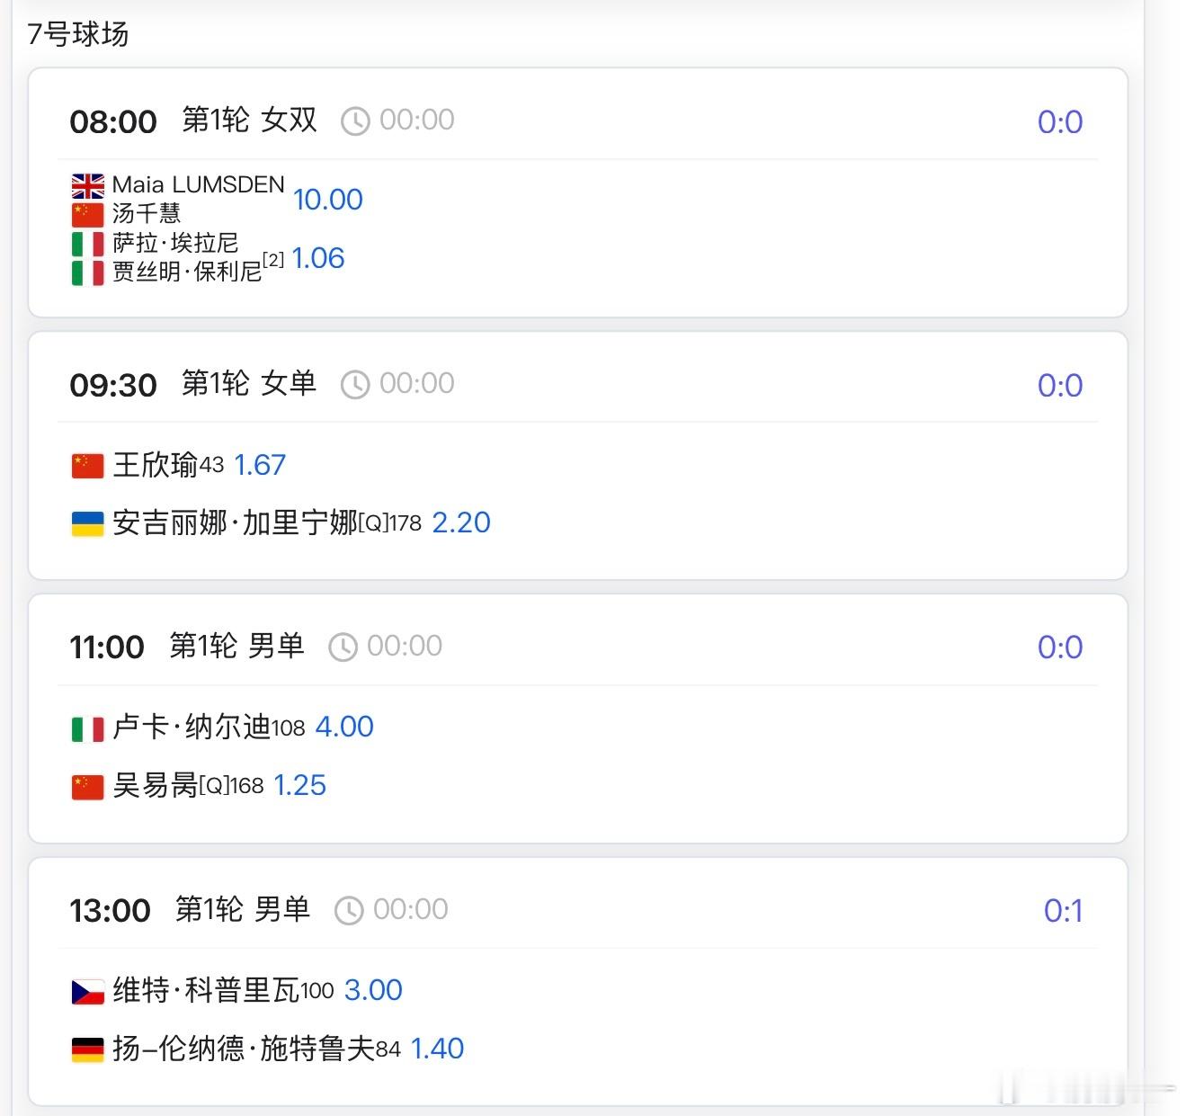Select the 1.06 odds for 埃拉尼/保利尼
The height and width of the screenshot is (1116, 1186).
tap(318, 259)
